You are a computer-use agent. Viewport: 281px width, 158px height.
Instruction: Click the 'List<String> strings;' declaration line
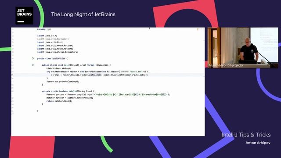tap(59, 68)
